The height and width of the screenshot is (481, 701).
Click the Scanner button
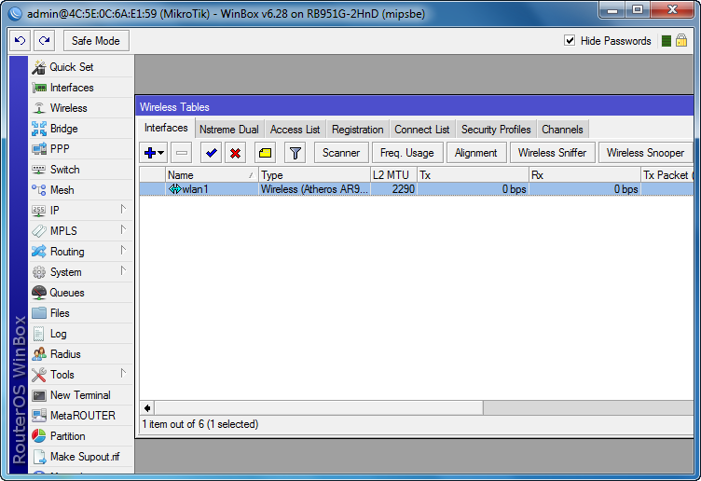click(x=341, y=153)
